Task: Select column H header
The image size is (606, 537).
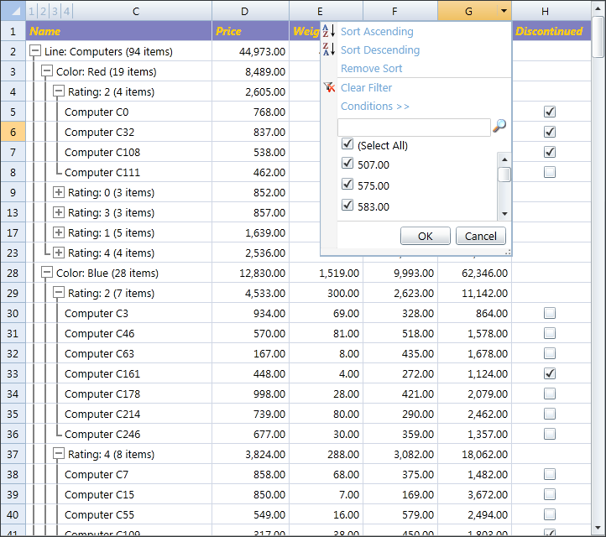Action: pos(551,11)
